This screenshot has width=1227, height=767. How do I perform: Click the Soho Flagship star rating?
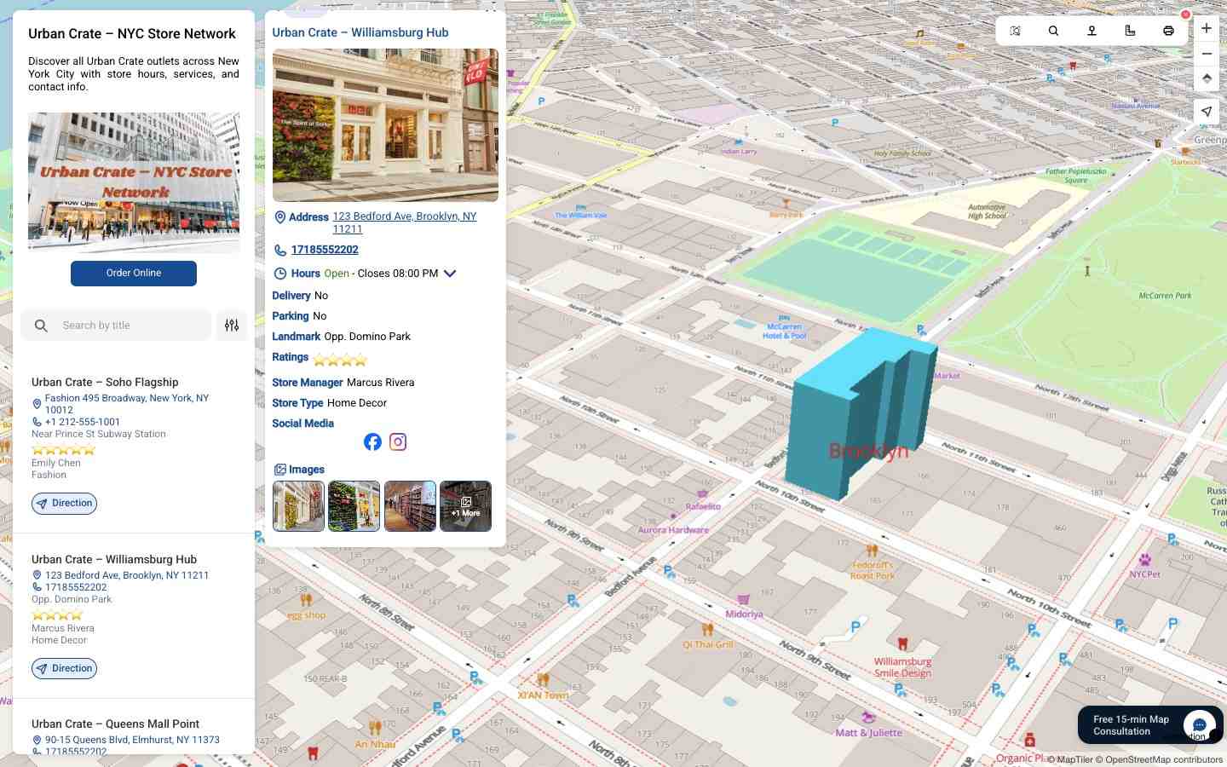pyautogui.click(x=63, y=450)
